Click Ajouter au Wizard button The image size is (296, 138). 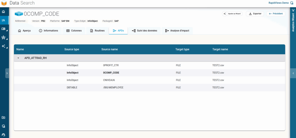pos(232,14)
